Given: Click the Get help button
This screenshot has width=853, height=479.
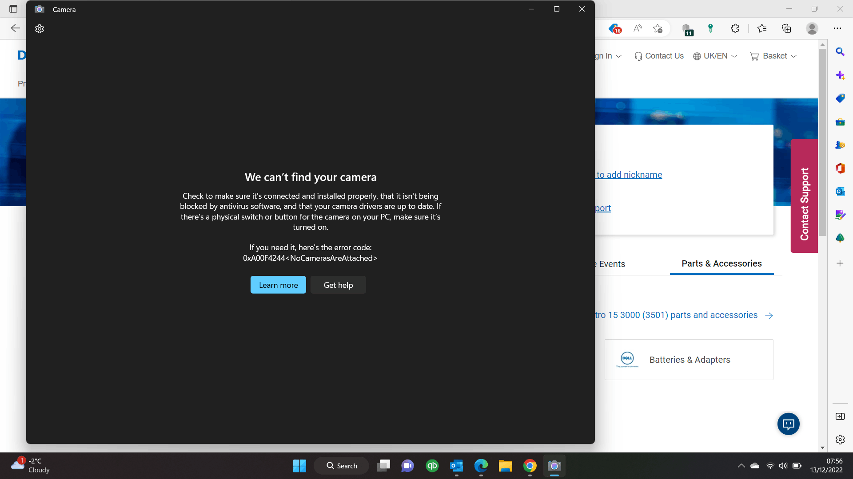Looking at the screenshot, I should pyautogui.click(x=338, y=285).
